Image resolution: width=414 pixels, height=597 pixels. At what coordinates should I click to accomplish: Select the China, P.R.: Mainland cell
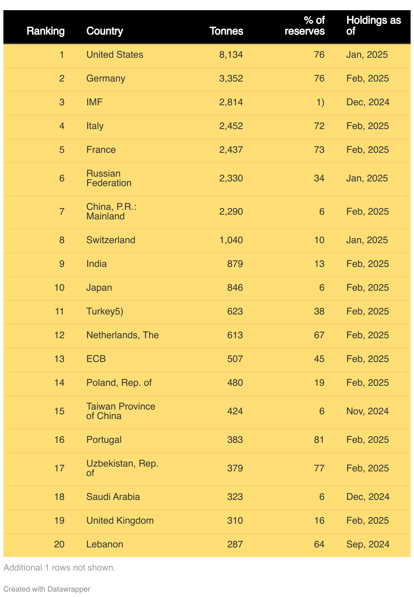pyautogui.click(x=111, y=212)
